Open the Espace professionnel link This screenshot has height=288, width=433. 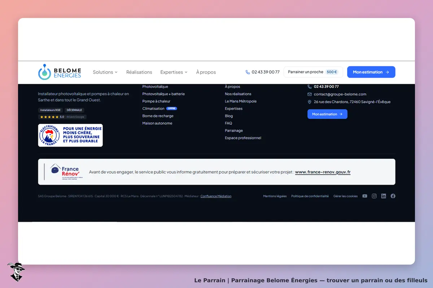click(x=243, y=138)
